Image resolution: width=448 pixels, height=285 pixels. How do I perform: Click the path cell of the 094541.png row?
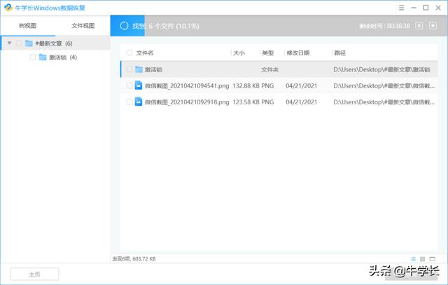point(384,85)
